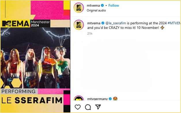Click the LE SSERAFIM title text on poster

click(32, 100)
